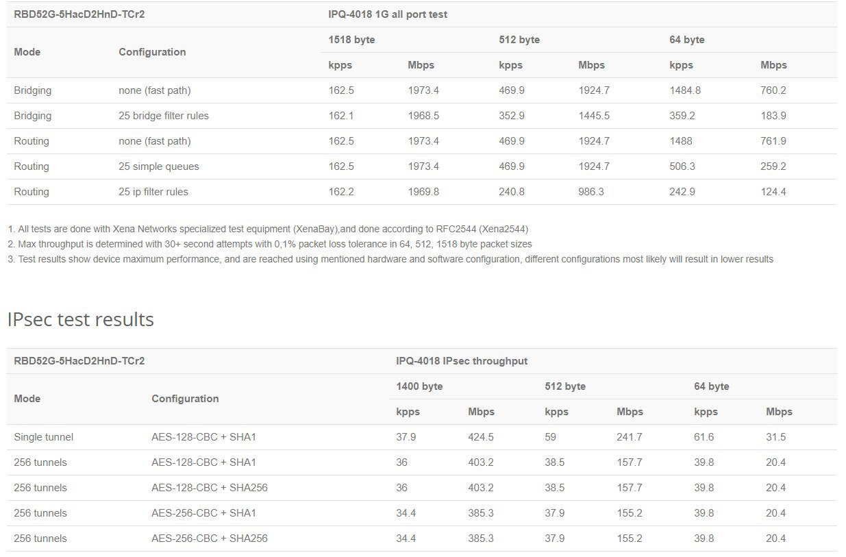Click the 1484.8 kpps value
This screenshot has width=846, height=557.
685,90
